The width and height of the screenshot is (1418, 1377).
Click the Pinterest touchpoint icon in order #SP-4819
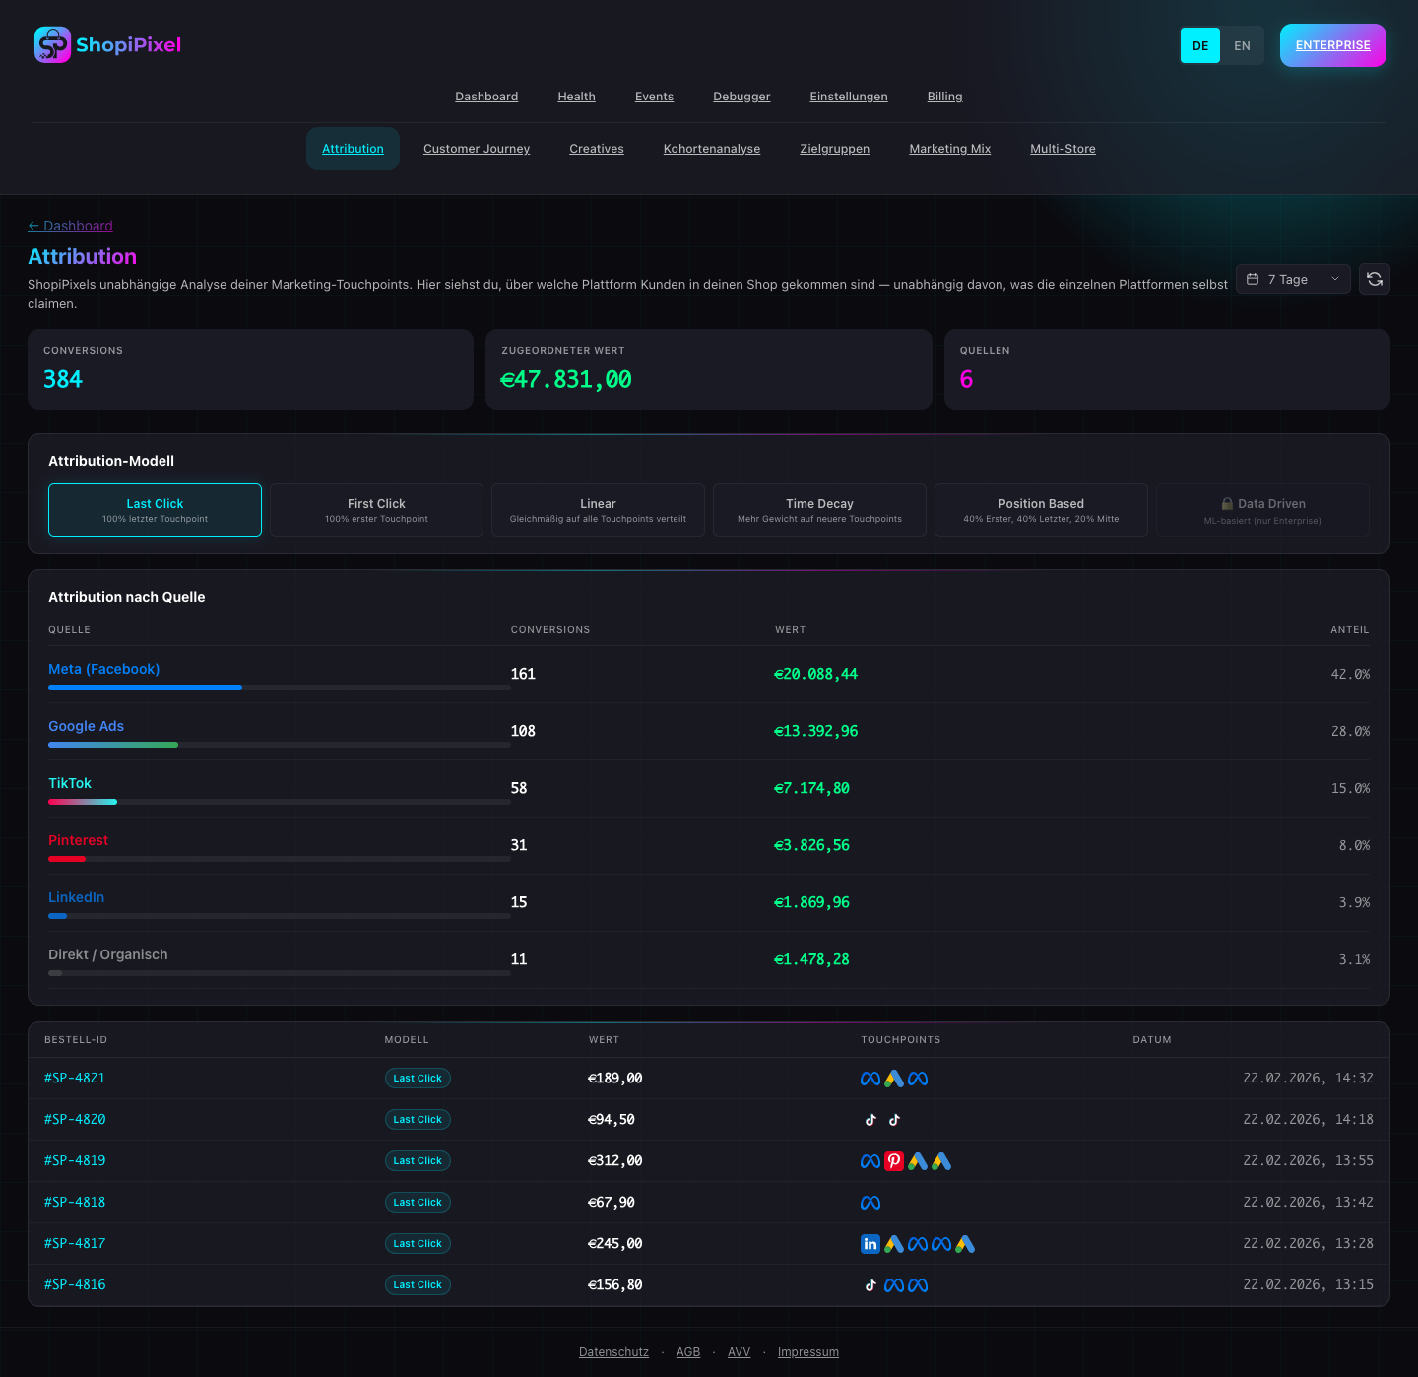click(894, 1161)
